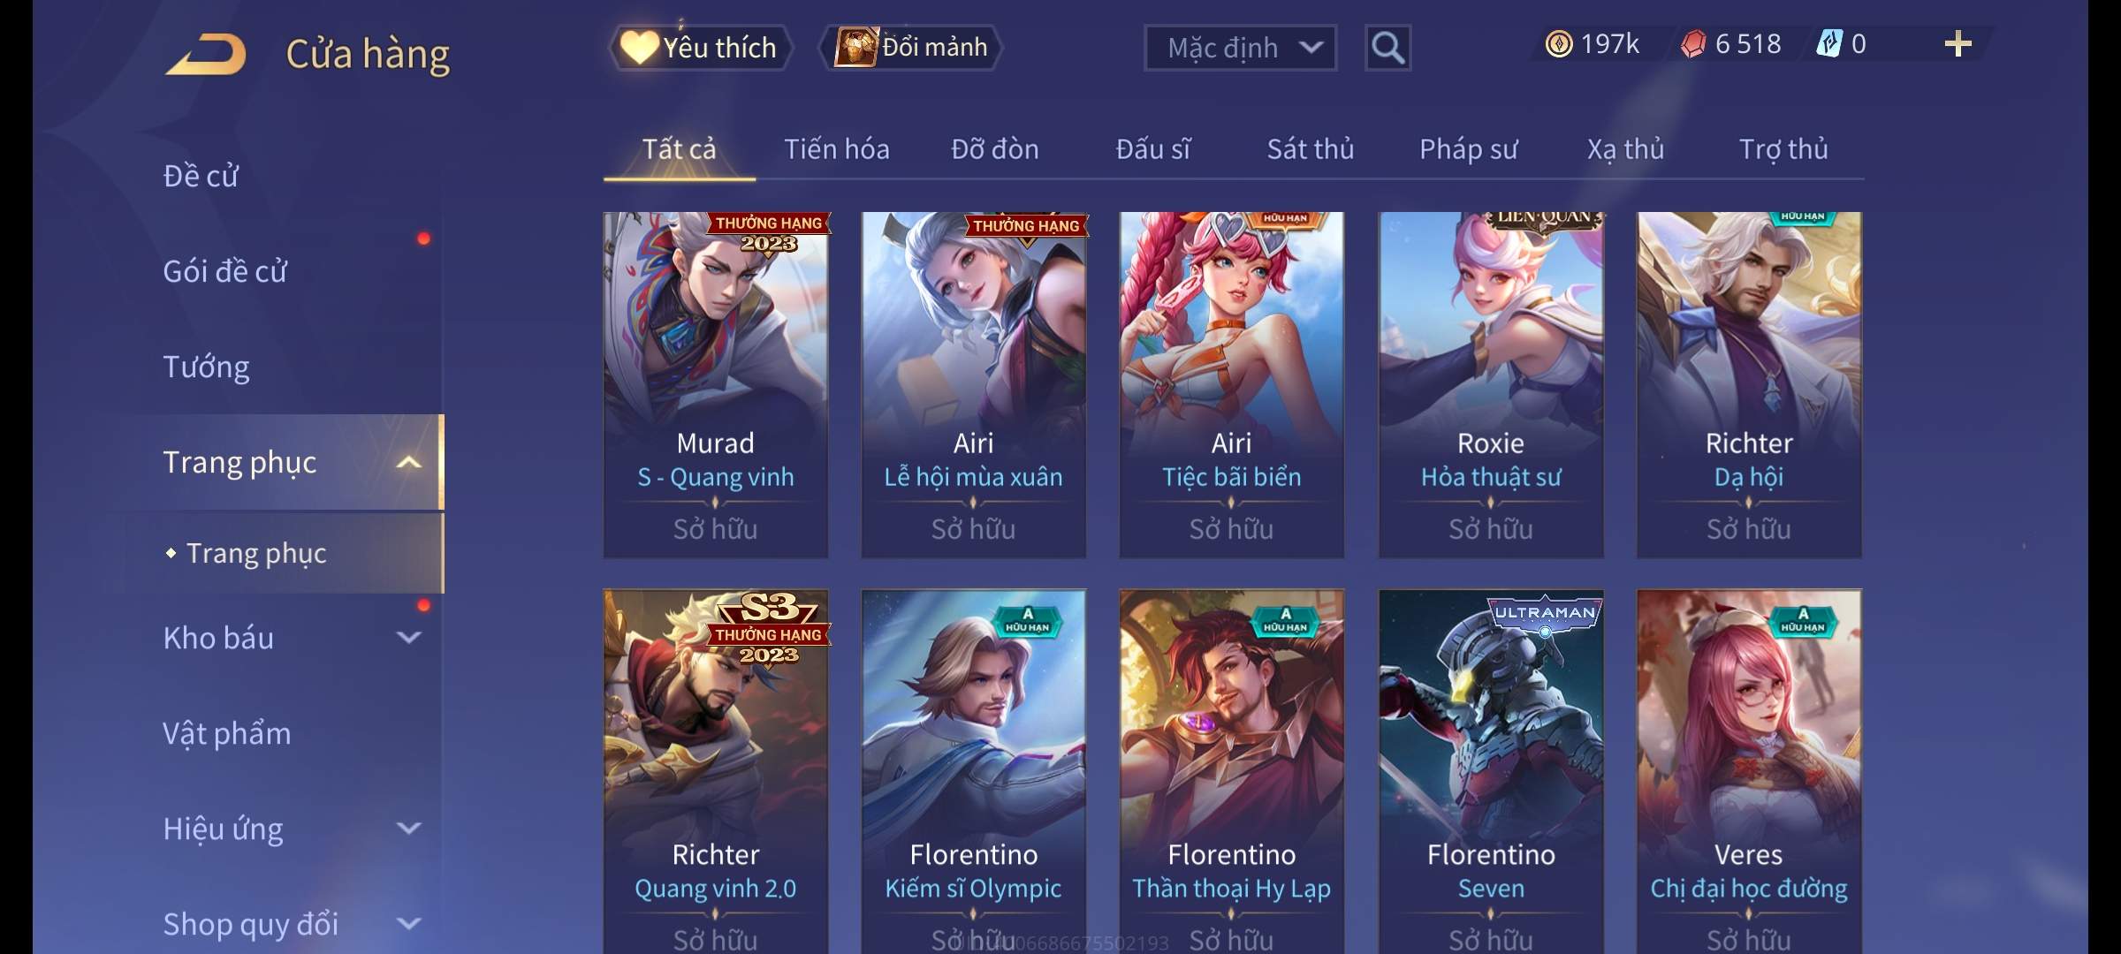The image size is (2121, 954).
Task: Expand the Hiệu ứng sidebar section
Action: [x=408, y=829]
